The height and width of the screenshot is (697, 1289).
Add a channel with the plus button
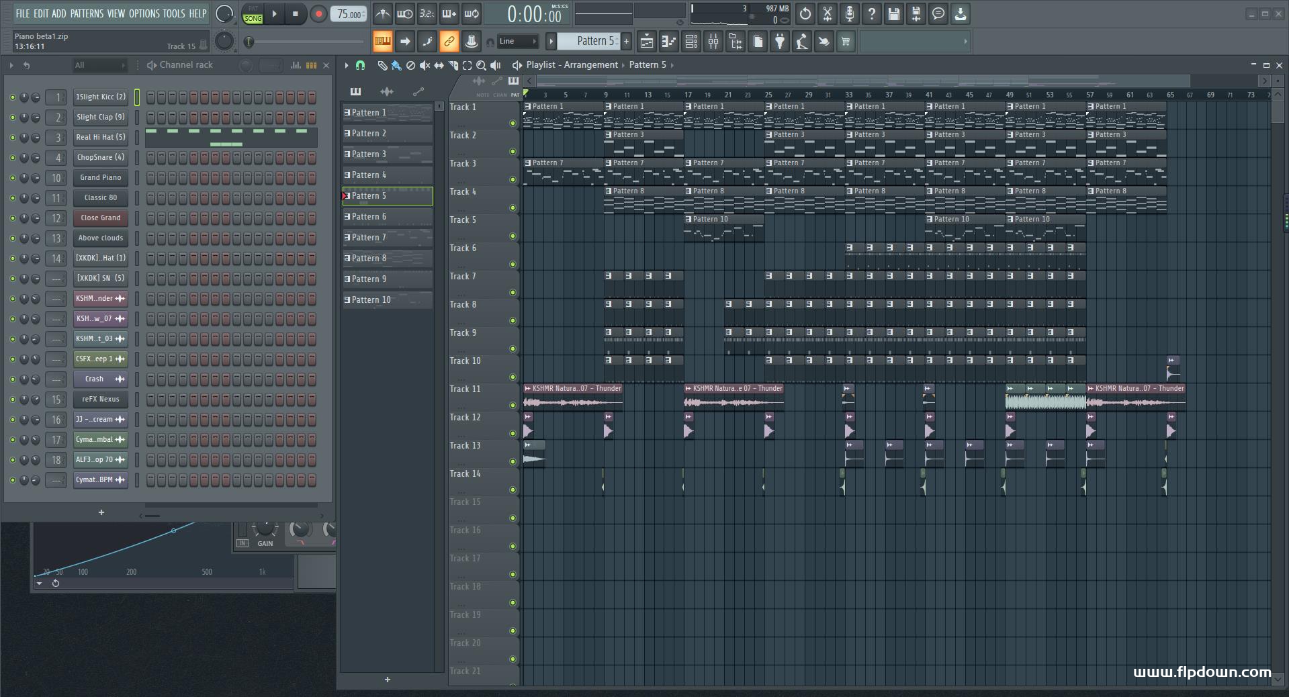click(101, 512)
